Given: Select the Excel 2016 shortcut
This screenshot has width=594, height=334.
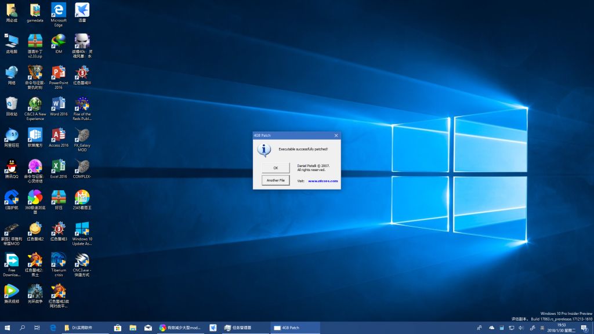Looking at the screenshot, I should pos(59,169).
